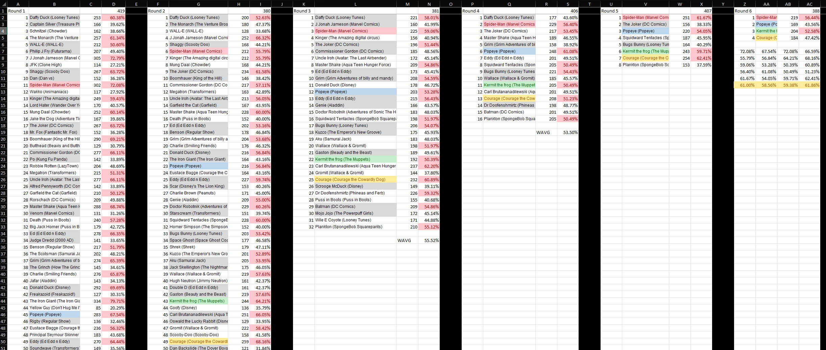The height and width of the screenshot is (350, 826).
Task: Click the 'Judge Dredd (2000 AD)' cell
Action: (54, 240)
